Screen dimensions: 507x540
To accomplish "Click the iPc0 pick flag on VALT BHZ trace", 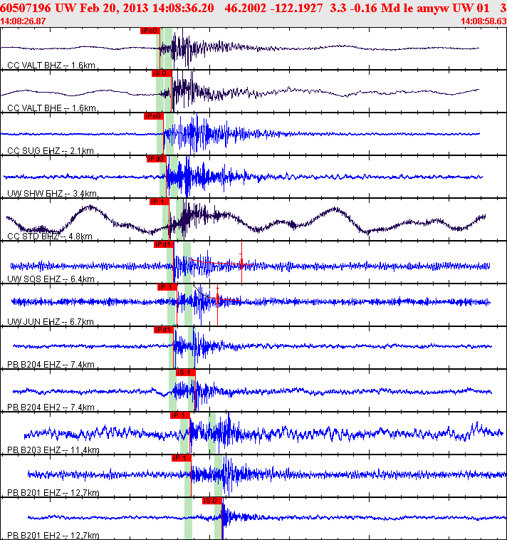I will pyautogui.click(x=150, y=31).
